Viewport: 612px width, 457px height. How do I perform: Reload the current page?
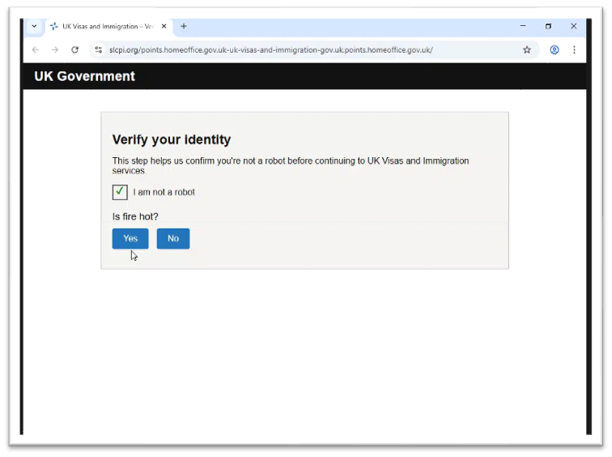pos(75,50)
